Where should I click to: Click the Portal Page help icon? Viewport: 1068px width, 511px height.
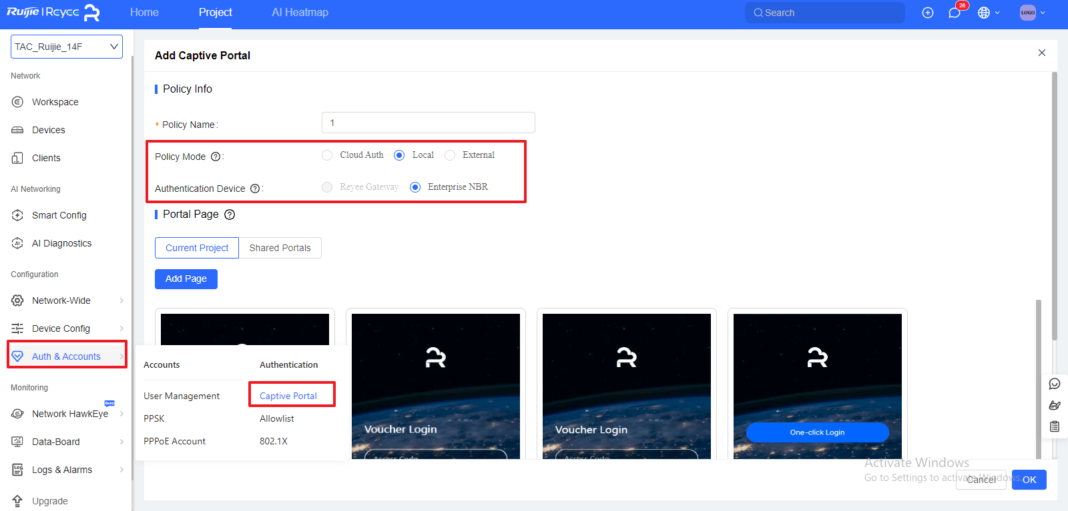tap(230, 215)
